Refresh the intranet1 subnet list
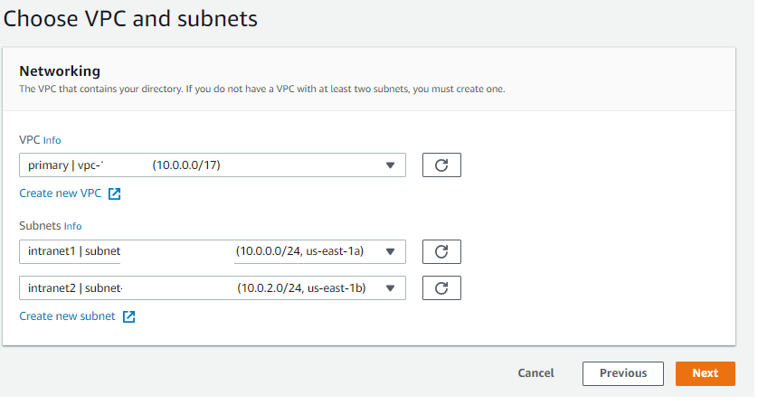Image resolution: width=758 pixels, height=414 pixels. point(441,251)
